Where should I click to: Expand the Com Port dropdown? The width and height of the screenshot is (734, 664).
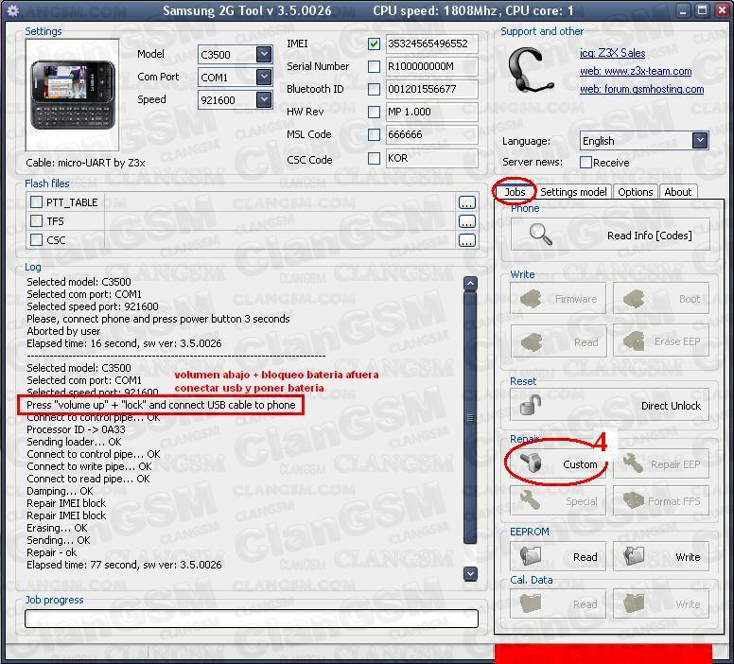click(264, 78)
